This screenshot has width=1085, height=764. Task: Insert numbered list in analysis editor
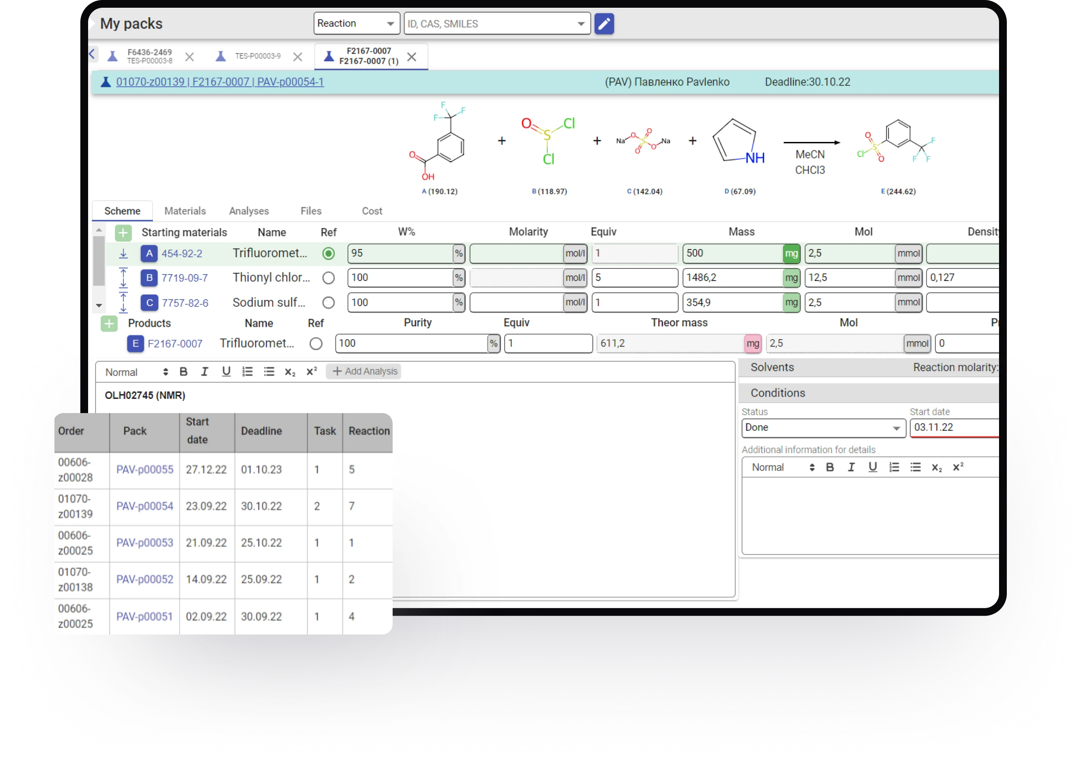tap(247, 372)
